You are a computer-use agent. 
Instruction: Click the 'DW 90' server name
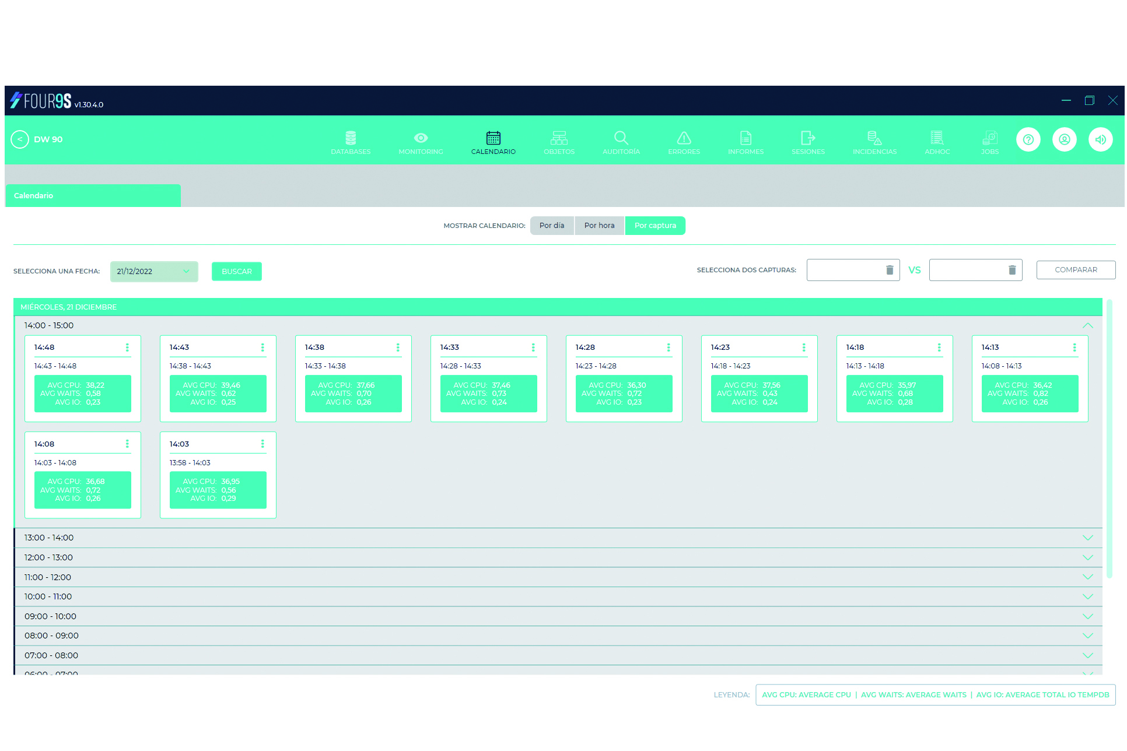(48, 139)
